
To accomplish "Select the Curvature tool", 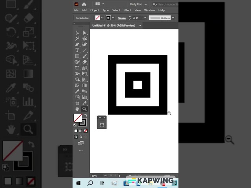I will coord(85,44).
